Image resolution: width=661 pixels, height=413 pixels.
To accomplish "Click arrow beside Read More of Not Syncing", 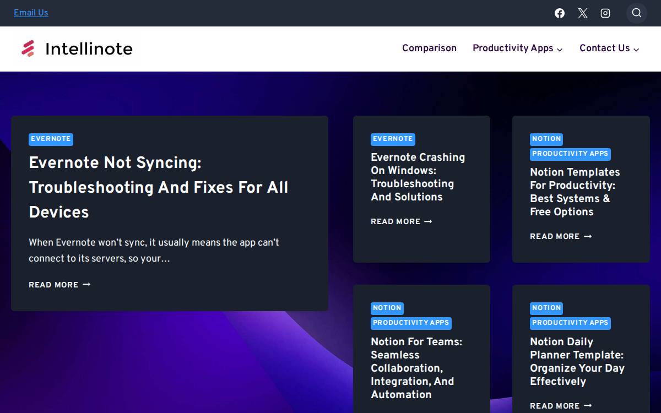I will click(86, 285).
